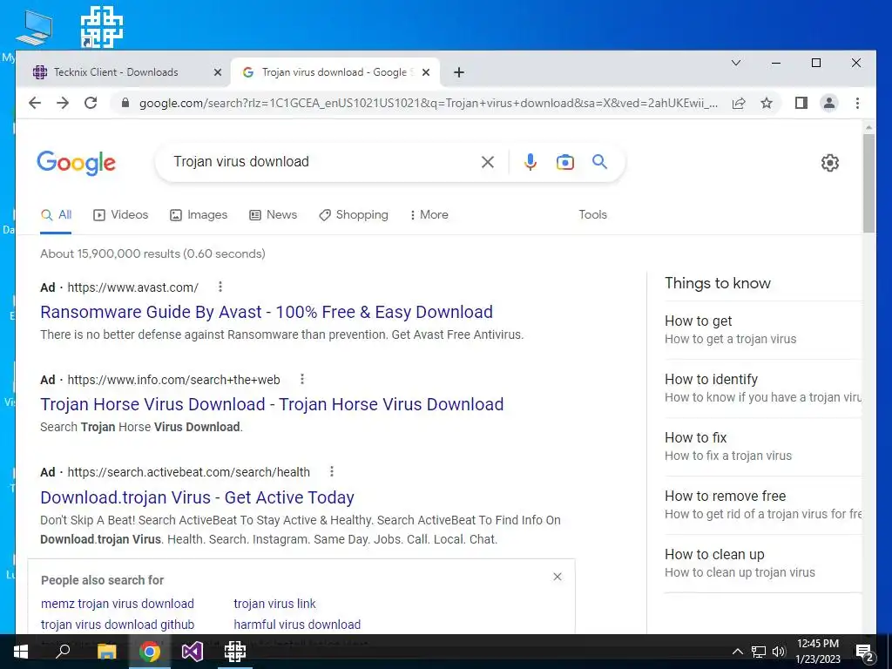Clear the search box with the X
The width and height of the screenshot is (892, 669).
(488, 162)
